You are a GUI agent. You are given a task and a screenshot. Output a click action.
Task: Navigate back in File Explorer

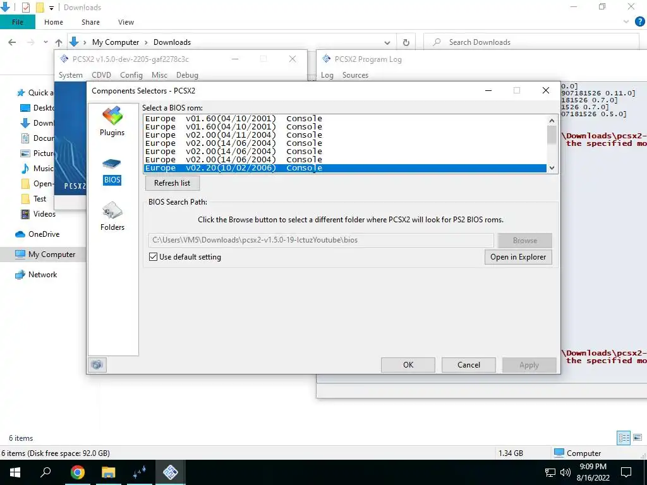pyautogui.click(x=13, y=42)
